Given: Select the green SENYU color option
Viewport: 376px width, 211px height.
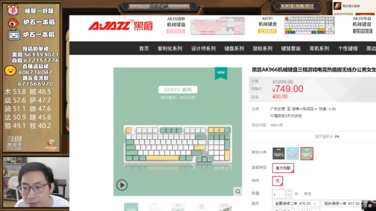Looking at the screenshot, I should [307, 153].
